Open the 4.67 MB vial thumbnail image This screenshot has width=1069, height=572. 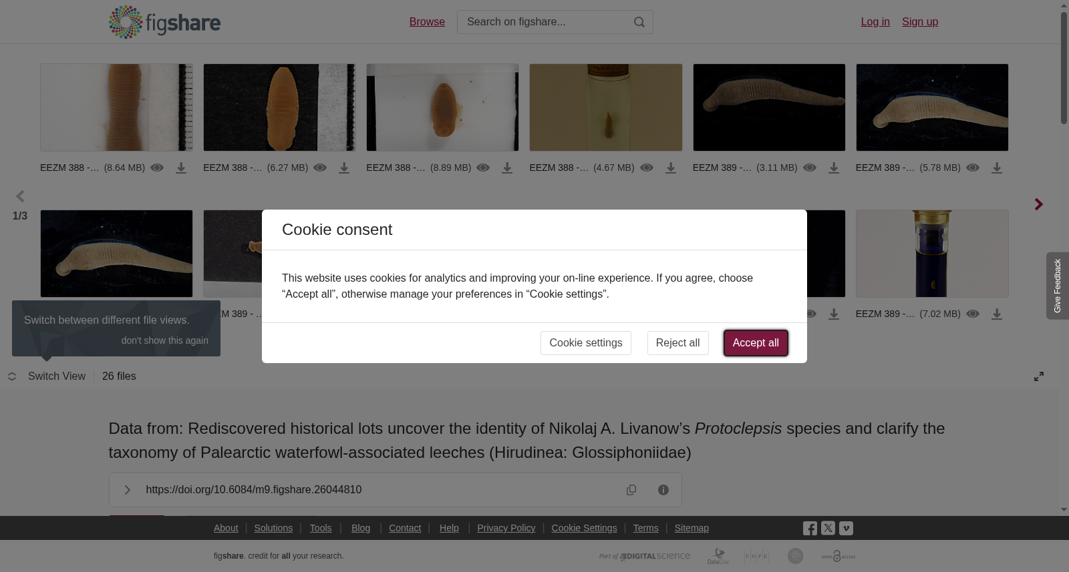coord(606,107)
